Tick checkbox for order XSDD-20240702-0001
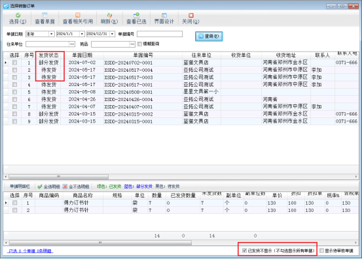 (x=15, y=63)
